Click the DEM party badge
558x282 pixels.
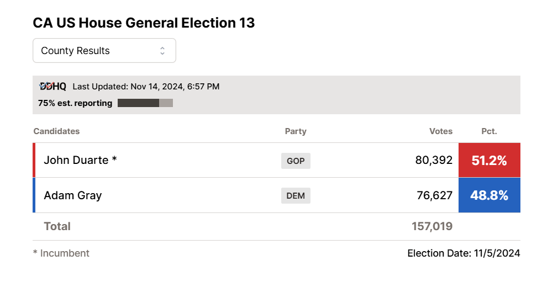coord(296,195)
